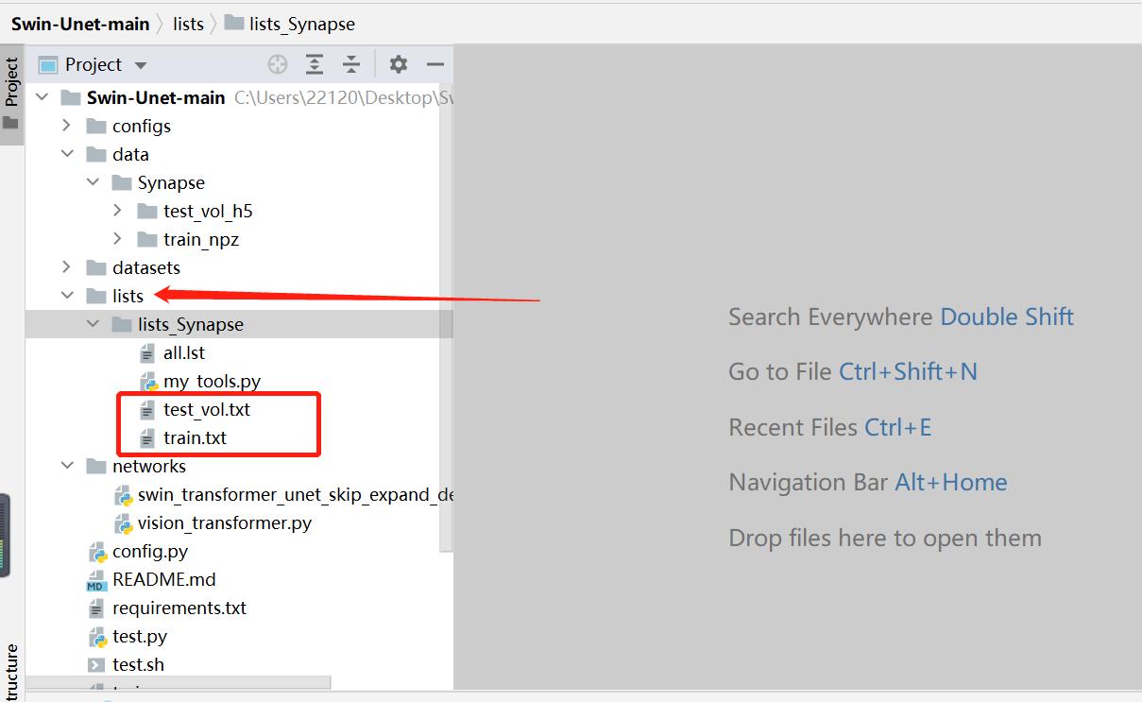Click the all.lst file icon

[147, 353]
